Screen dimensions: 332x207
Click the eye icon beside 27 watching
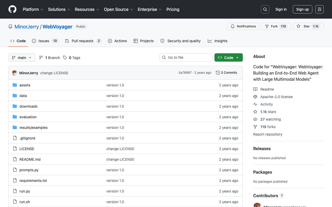click(255, 119)
